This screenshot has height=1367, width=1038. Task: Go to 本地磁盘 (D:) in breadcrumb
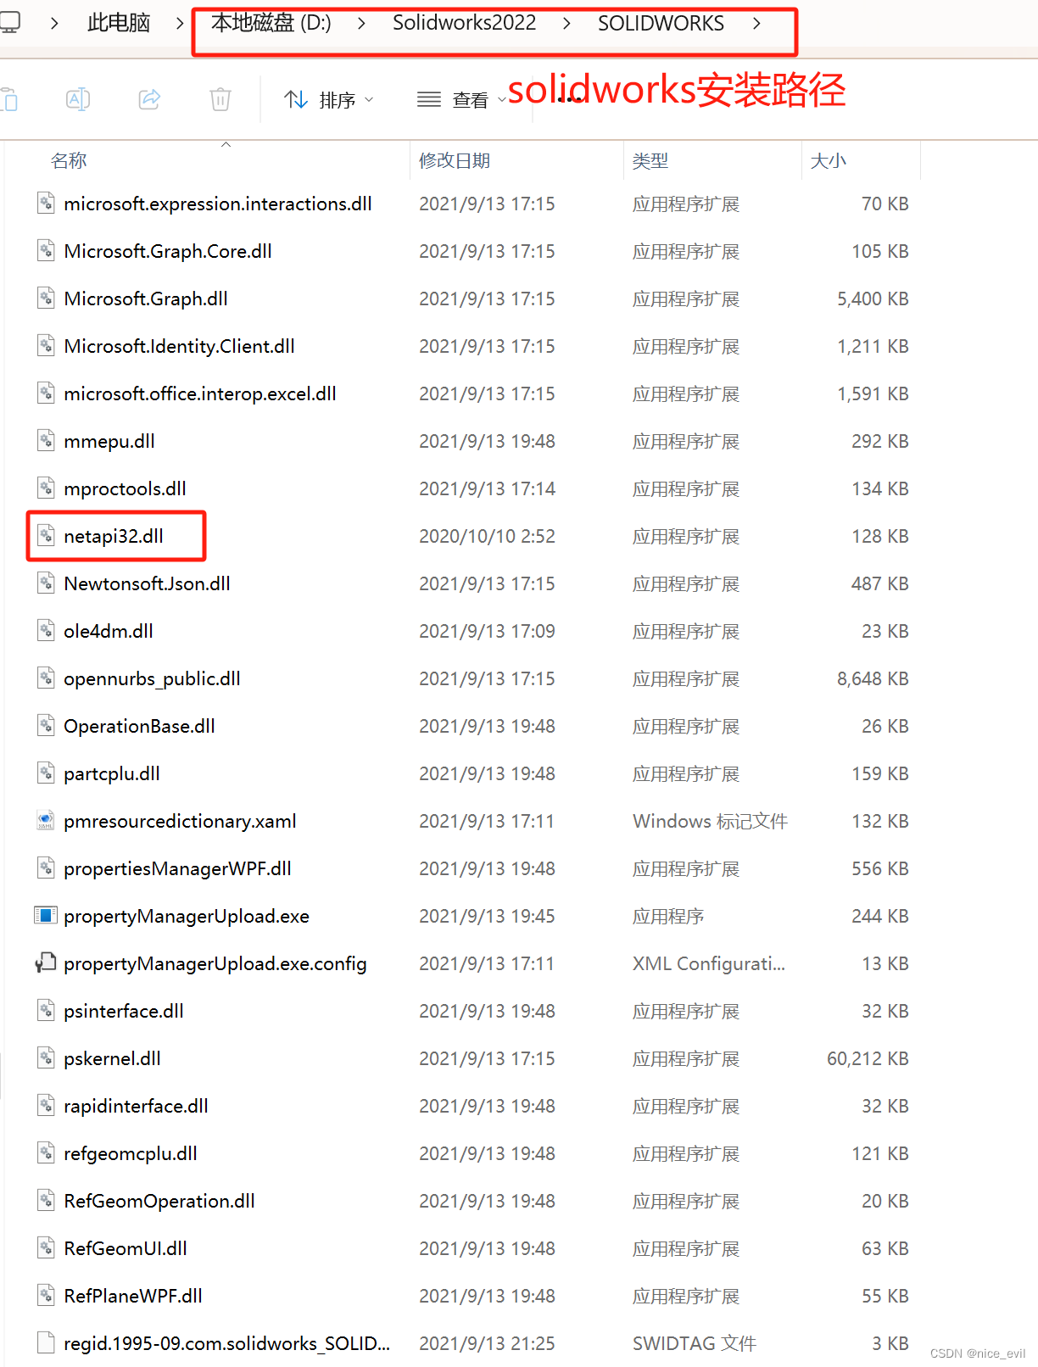pyautogui.click(x=271, y=23)
